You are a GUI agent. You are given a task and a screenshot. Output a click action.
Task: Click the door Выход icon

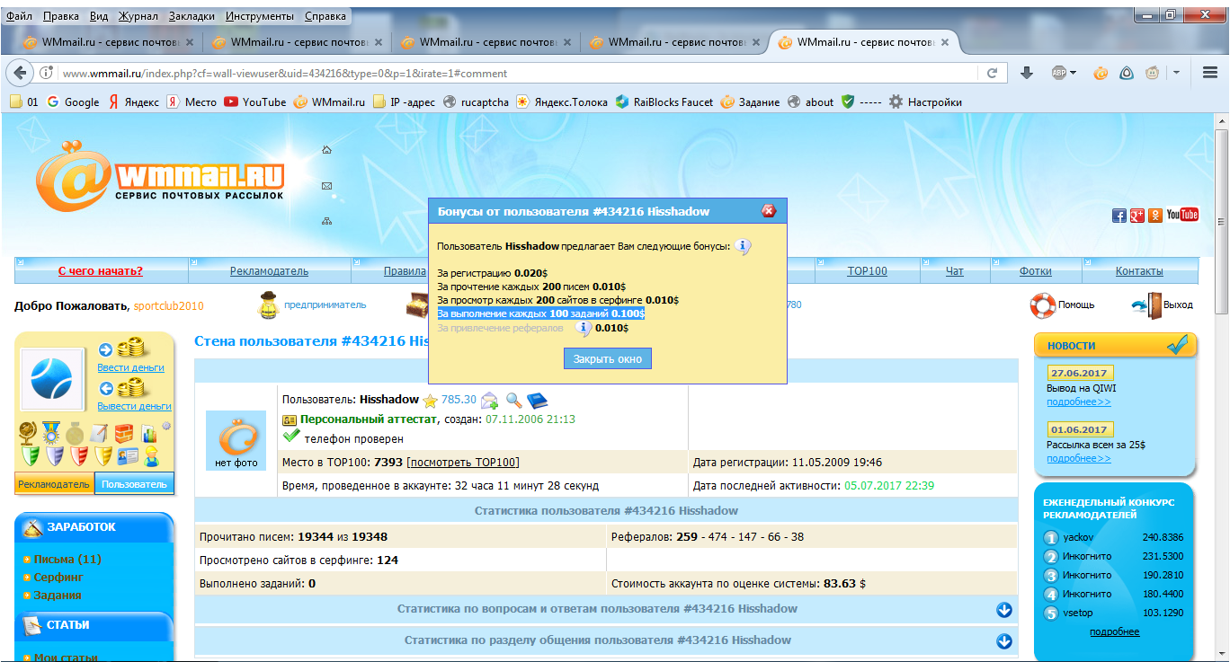click(x=1145, y=305)
